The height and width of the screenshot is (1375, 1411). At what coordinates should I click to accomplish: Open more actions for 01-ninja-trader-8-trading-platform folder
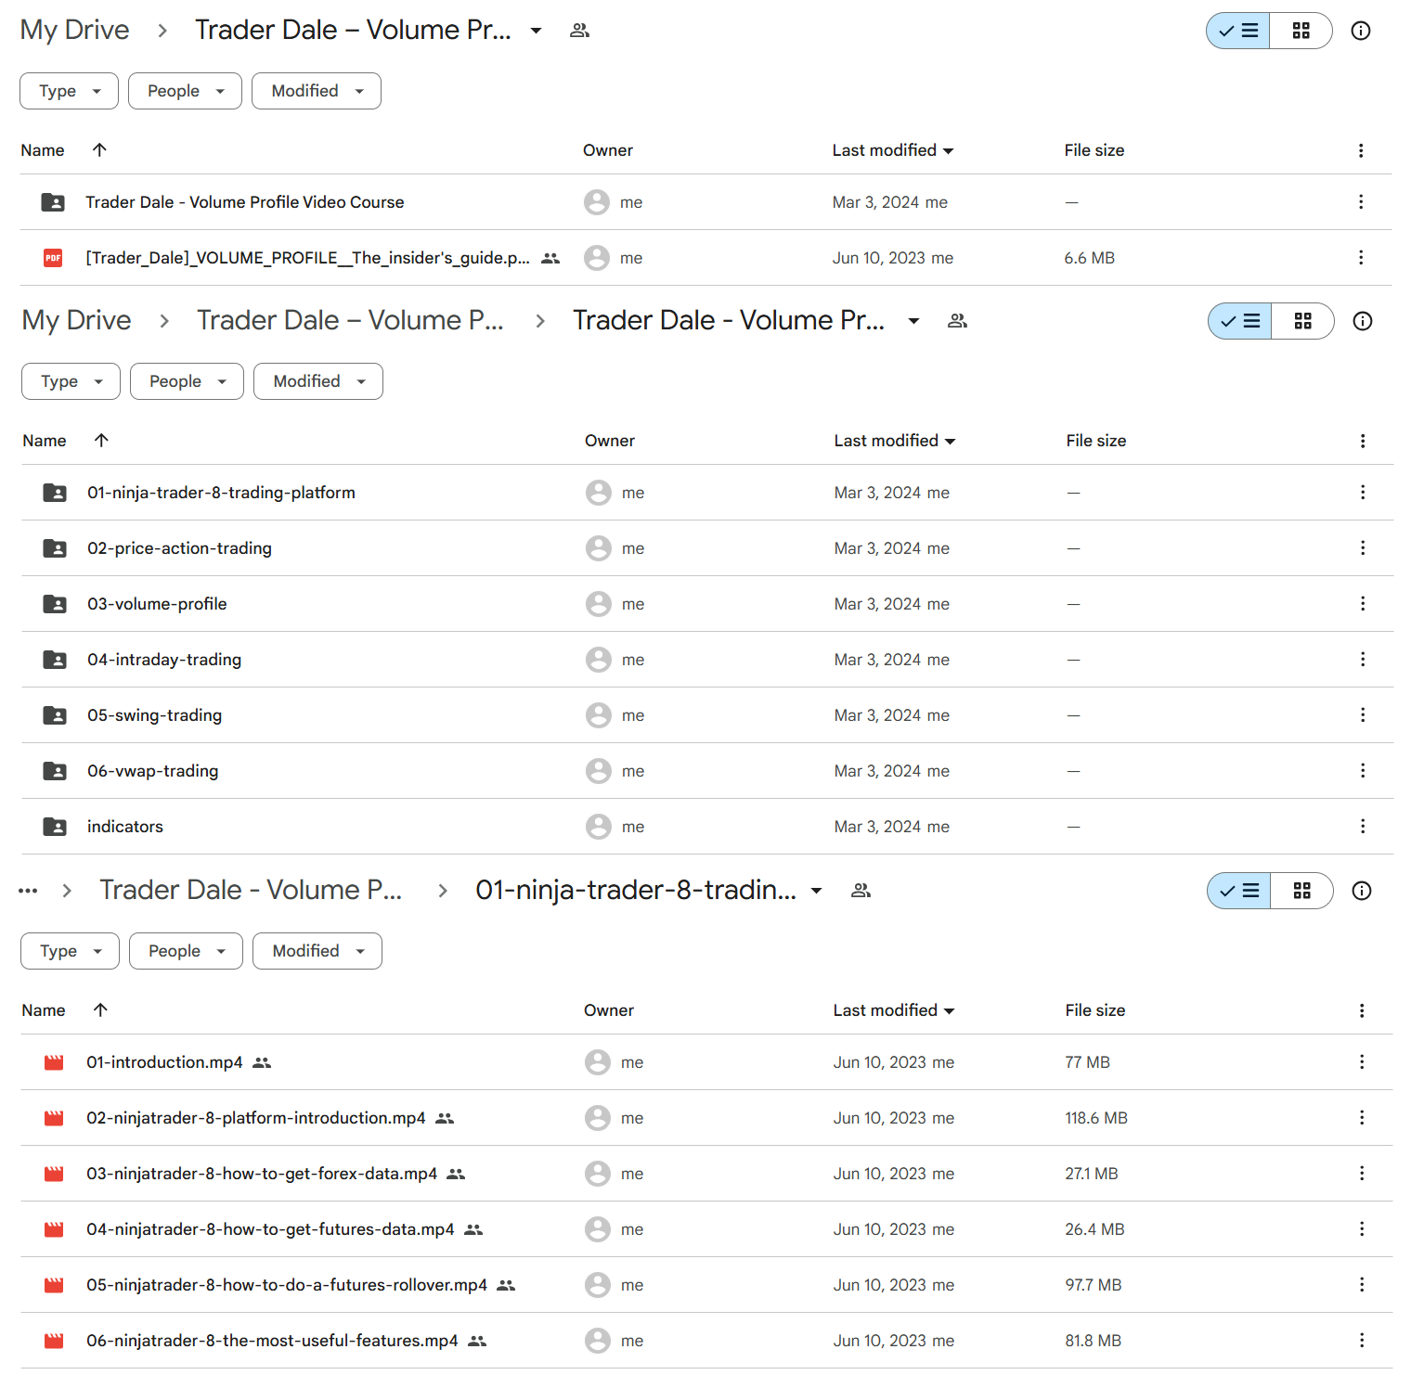(x=1363, y=493)
